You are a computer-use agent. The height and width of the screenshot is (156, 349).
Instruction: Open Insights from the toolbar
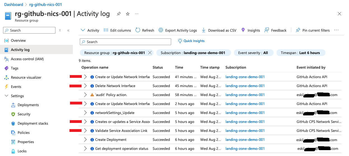251,30
